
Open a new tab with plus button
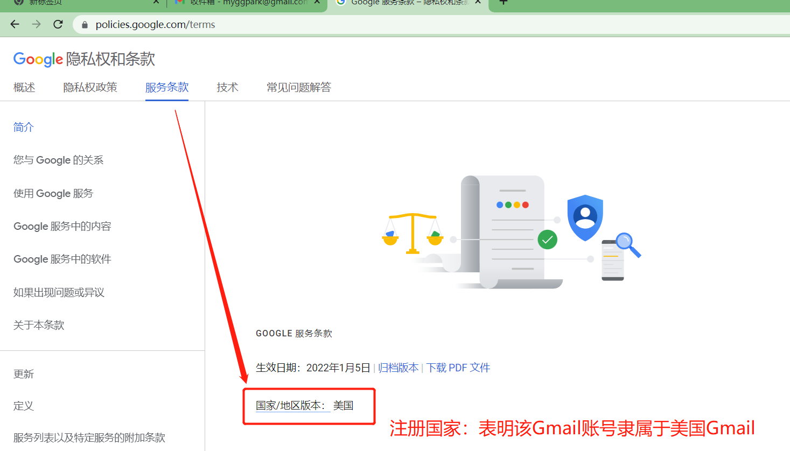tap(504, 2)
